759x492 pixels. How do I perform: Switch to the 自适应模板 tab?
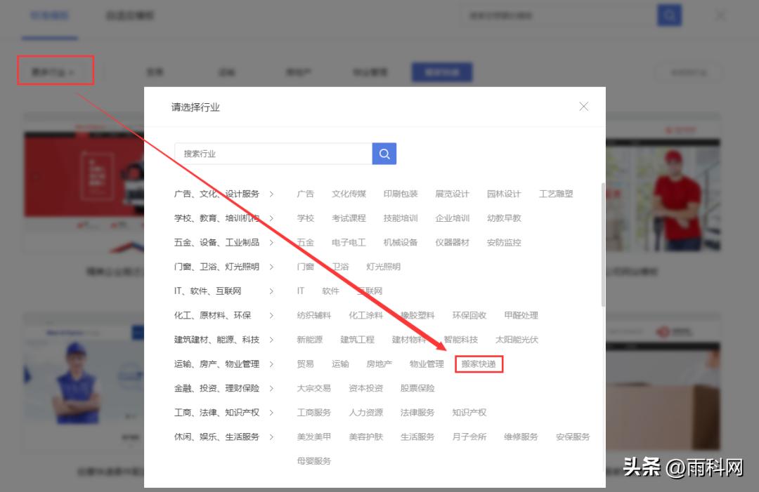[x=129, y=15]
